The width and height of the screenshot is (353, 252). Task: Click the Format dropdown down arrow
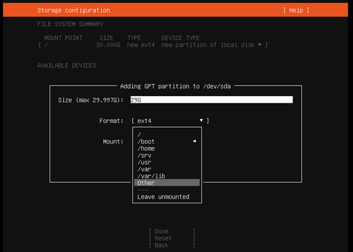pyautogui.click(x=201, y=120)
